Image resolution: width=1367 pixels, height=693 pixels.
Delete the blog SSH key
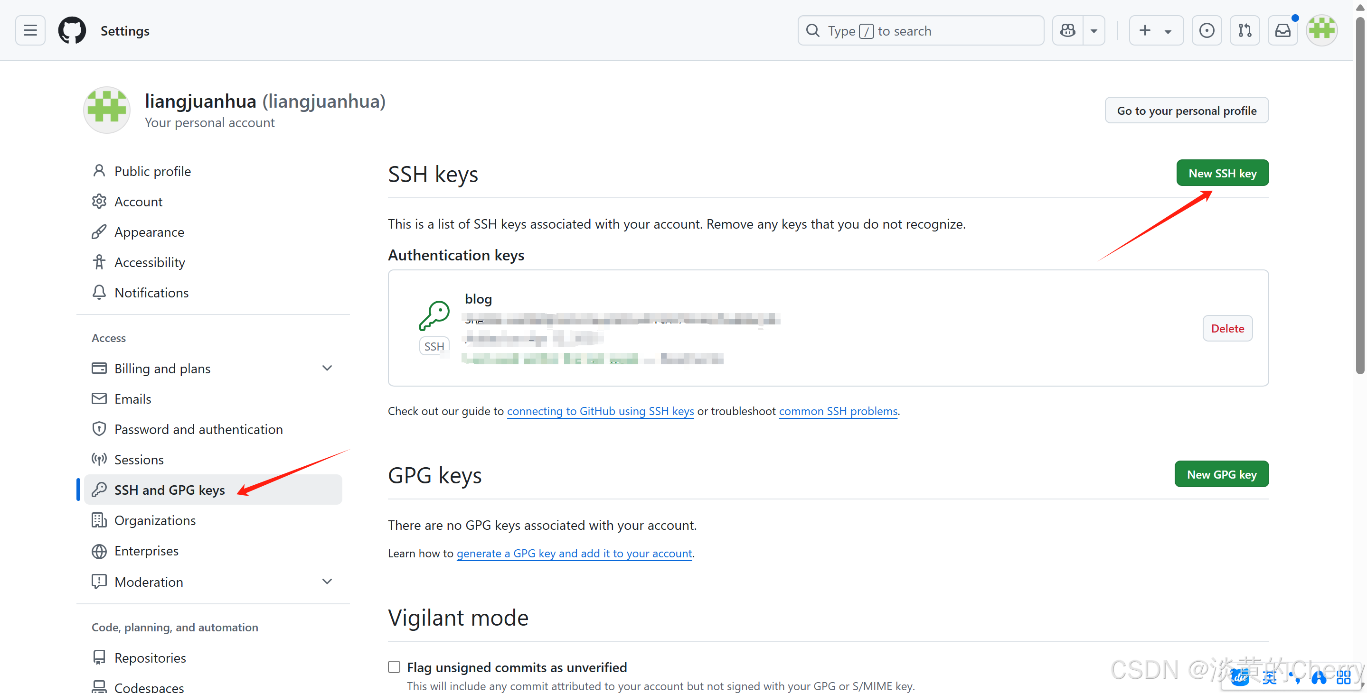1227,328
